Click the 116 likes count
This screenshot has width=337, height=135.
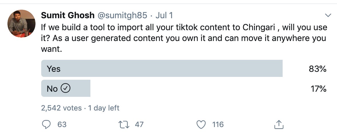pyautogui.click(x=218, y=124)
